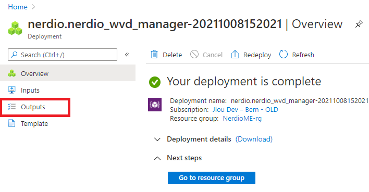Click the green cubes deployment icon
The height and width of the screenshot is (192, 369).
15,29
